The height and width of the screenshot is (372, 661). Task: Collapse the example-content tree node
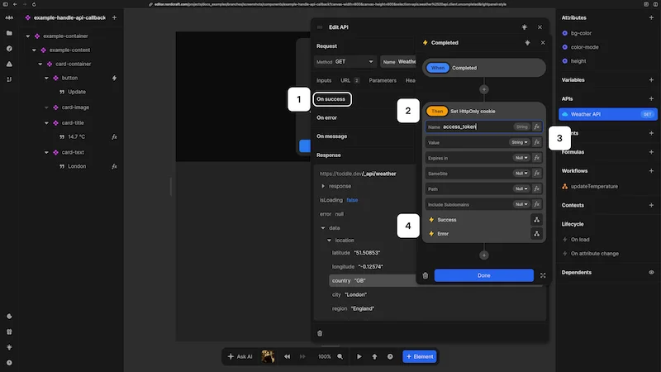(34, 50)
